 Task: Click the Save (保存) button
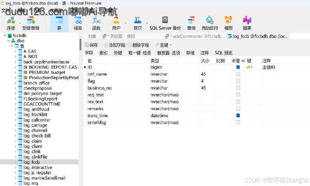[91, 45]
